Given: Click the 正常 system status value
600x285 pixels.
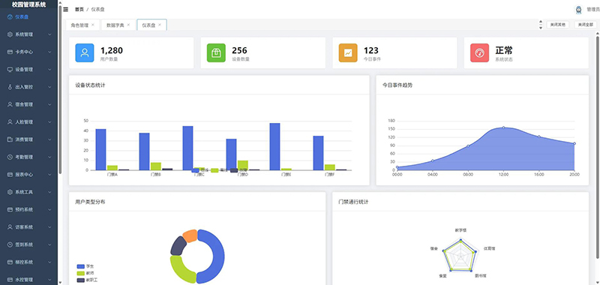Looking at the screenshot, I should click(x=504, y=50).
